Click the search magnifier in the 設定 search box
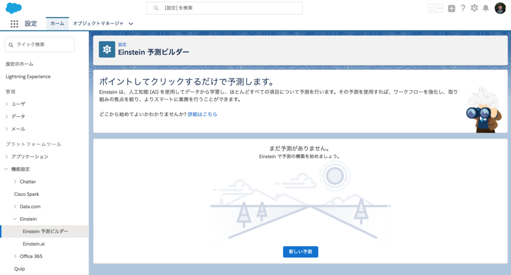The image size is (511, 275). (x=156, y=8)
